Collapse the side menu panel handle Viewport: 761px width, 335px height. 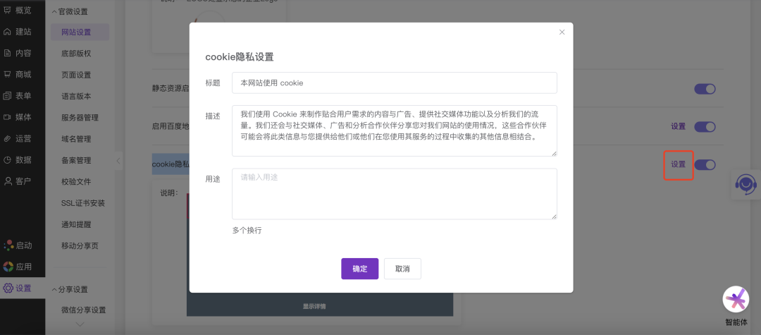(x=118, y=161)
